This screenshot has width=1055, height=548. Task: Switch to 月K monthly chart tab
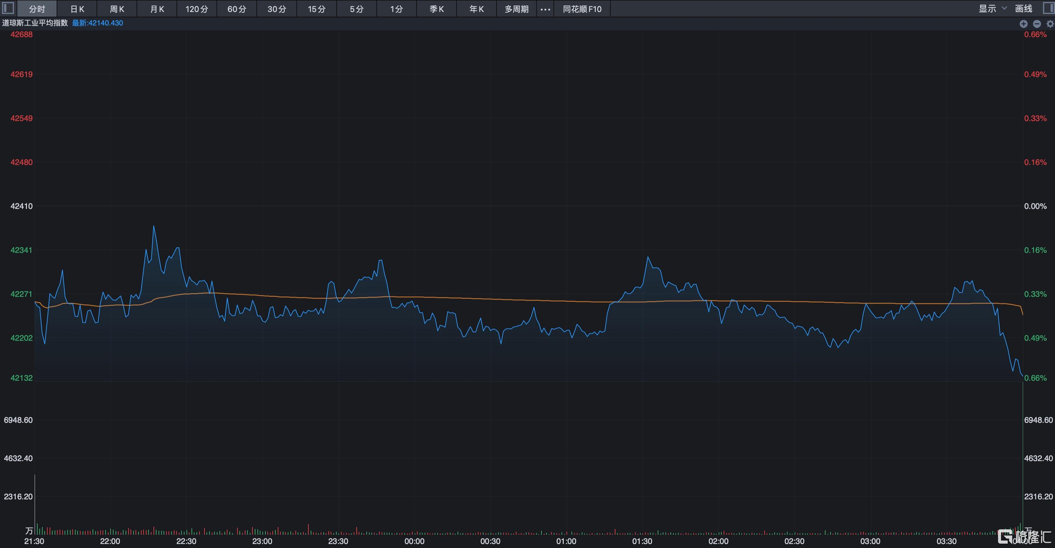pyautogui.click(x=157, y=9)
